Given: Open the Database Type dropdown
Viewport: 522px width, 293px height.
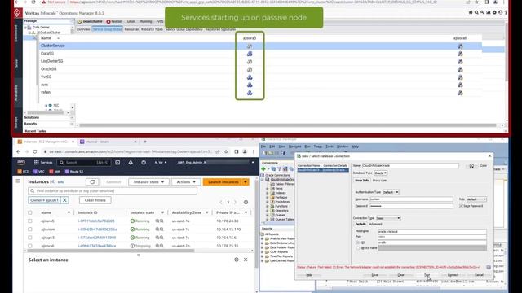Looking at the screenshot, I should click(x=381, y=173).
